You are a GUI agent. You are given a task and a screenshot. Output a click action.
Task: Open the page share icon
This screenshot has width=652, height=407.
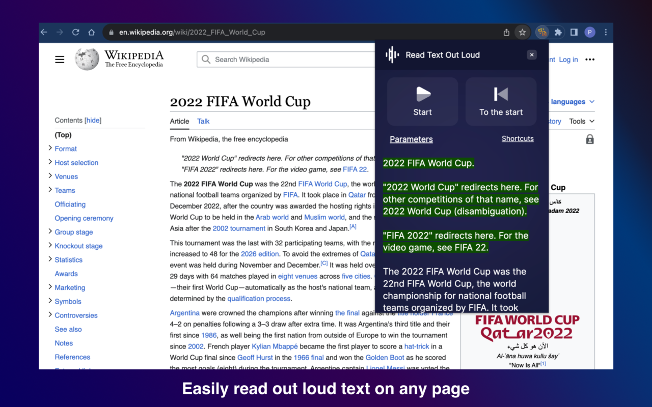506,32
